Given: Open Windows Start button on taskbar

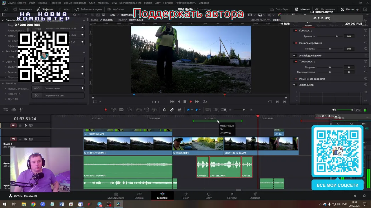Looking at the screenshot, I should point(5,204).
